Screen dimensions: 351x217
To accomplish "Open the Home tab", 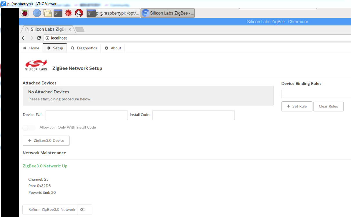I will (31, 48).
